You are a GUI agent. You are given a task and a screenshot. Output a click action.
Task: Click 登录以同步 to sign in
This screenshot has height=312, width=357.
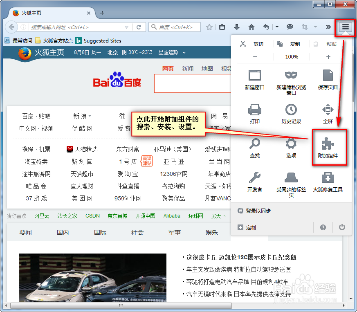click(259, 211)
